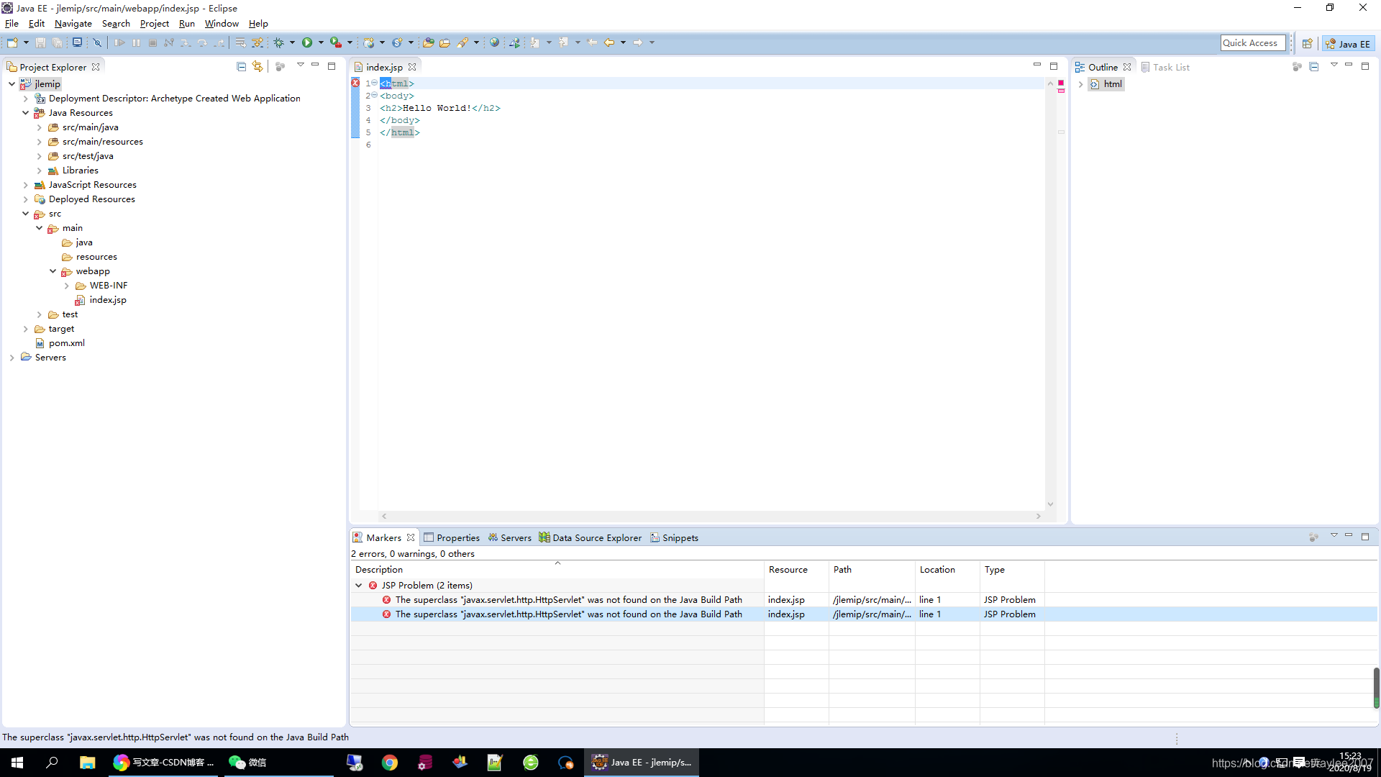Select first HttpServlet error in Markers
Image resolution: width=1381 pixels, height=777 pixels.
point(568,600)
